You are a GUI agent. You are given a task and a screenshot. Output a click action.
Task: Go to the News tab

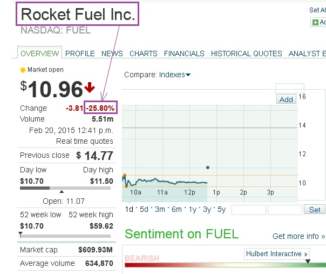pyautogui.click(x=112, y=54)
